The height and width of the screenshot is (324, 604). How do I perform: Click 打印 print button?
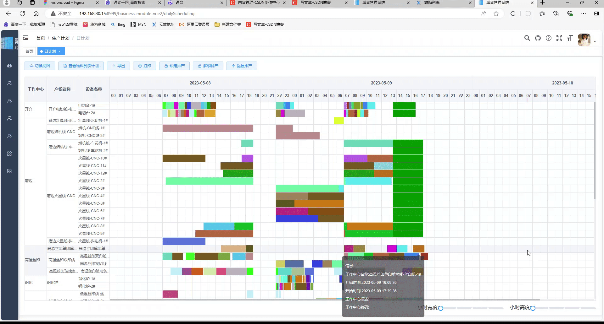coord(145,66)
